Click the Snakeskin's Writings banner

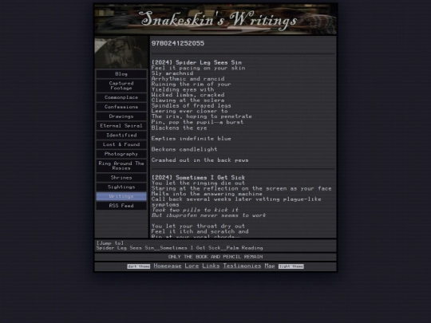[215, 19]
